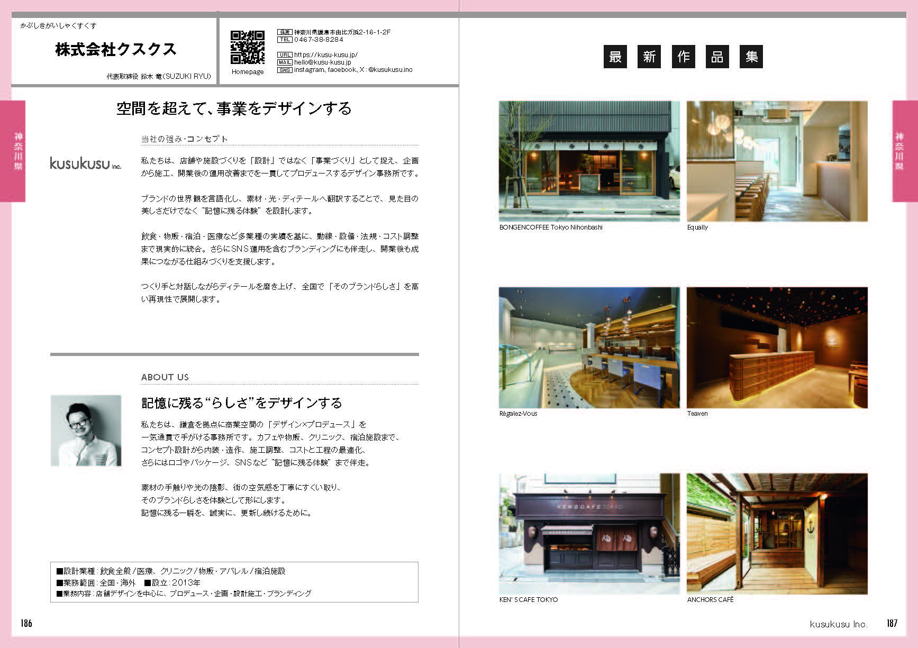
Task: Click the portrait photo of the representative
Action: (x=86, y=431)
